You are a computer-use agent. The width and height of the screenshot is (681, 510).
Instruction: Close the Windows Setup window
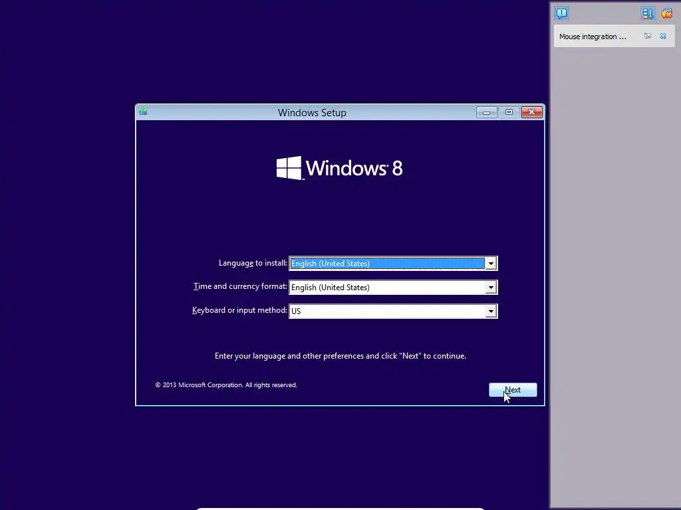tap(531, 112)
